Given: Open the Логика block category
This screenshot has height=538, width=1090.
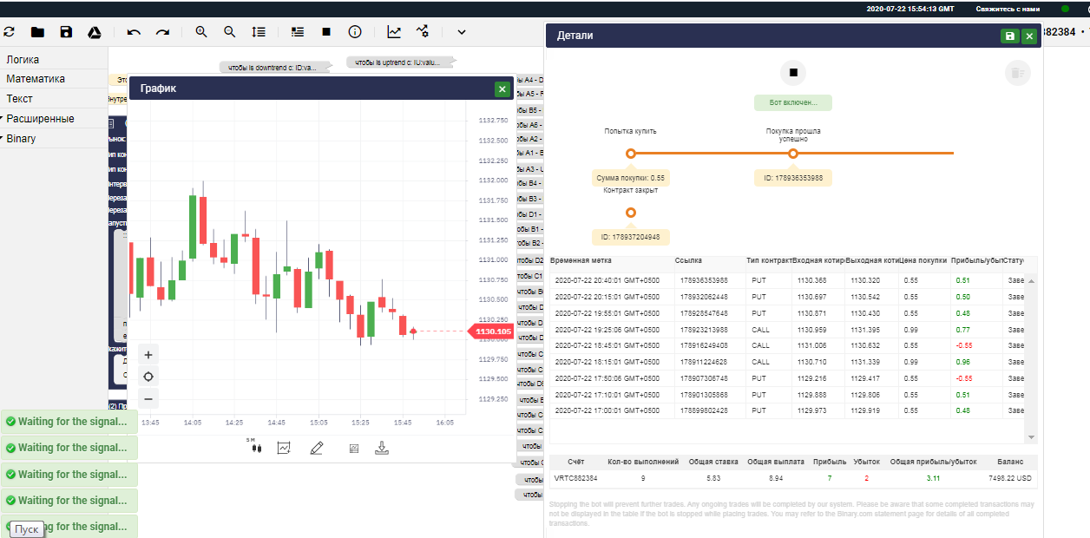Looking at the screenshot, I should coord(54,60).
